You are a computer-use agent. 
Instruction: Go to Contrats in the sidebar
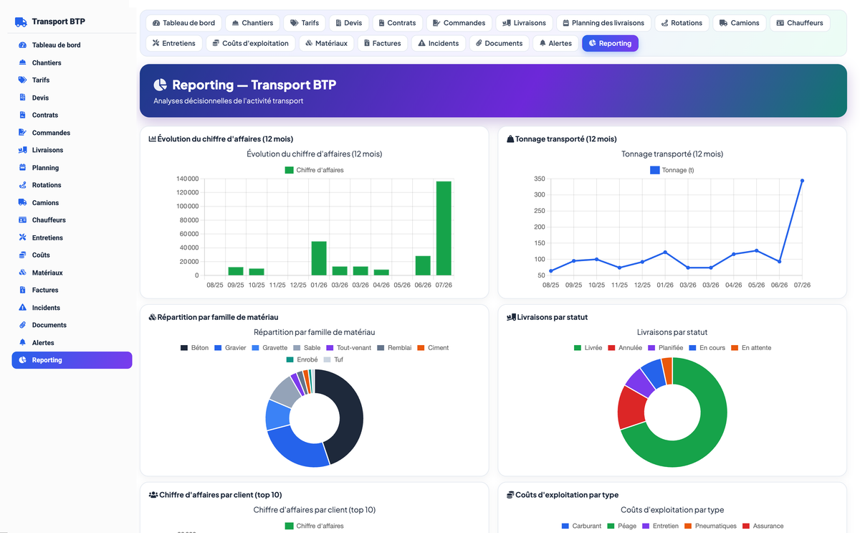pyautogui.click(x=72, y=115)
